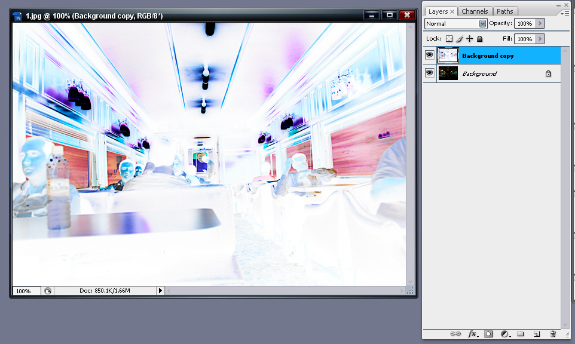The width and height of the screenshot is (575, 344).
Task: Switch to the Channels tab
Action: point(475,11)
